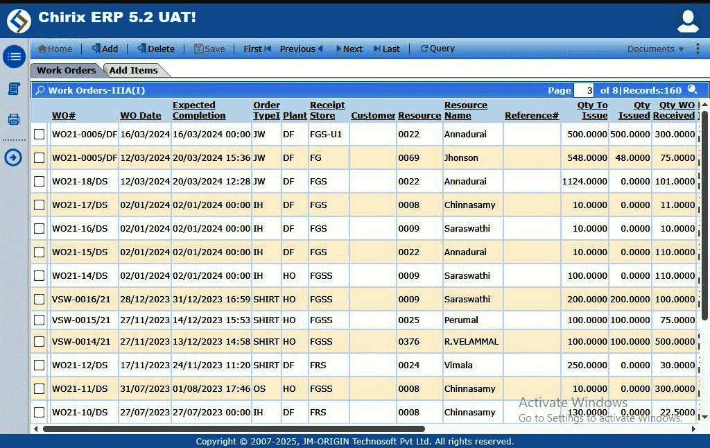
Task: Click the vertical scrollbar up arrow
Action: 704,104
